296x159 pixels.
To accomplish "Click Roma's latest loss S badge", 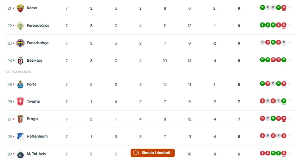I will coord(284,7).
